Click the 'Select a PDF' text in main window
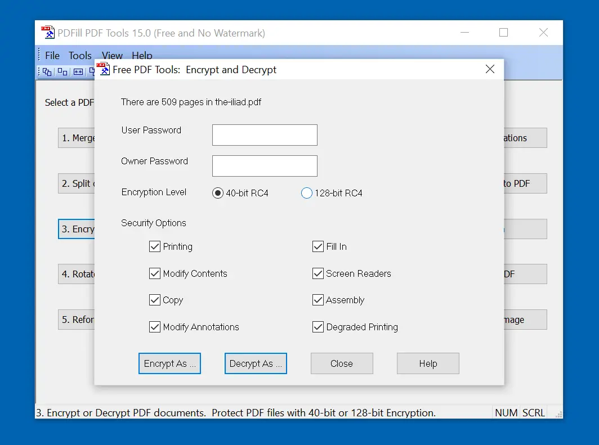The height and width of the screenshot is (445, 599). (x=70, y=102)
